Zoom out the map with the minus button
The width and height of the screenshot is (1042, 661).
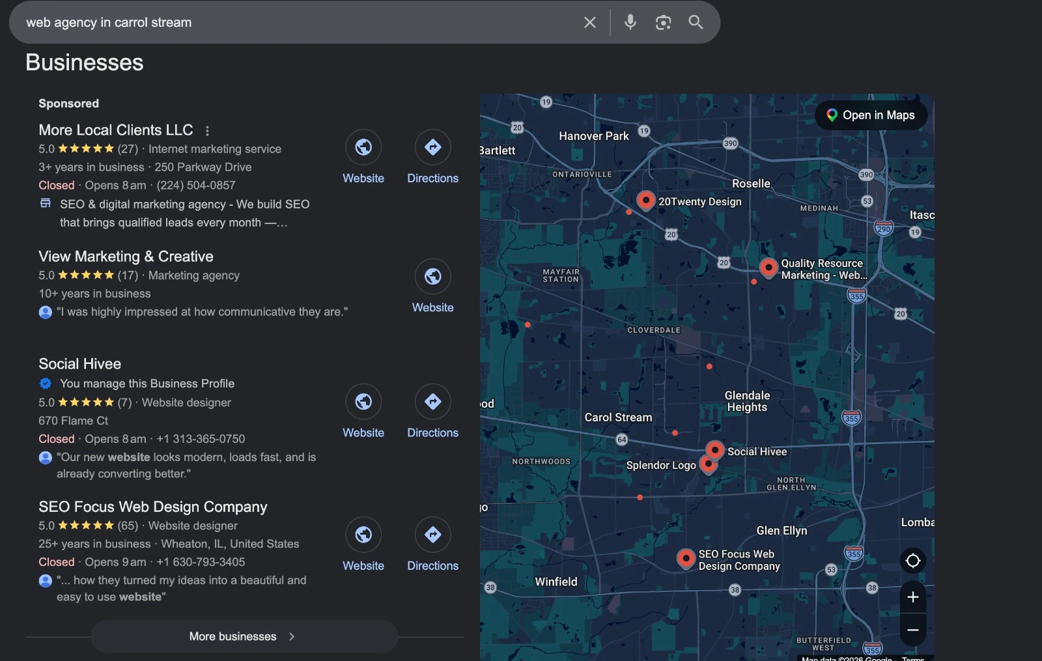[913, 630]
